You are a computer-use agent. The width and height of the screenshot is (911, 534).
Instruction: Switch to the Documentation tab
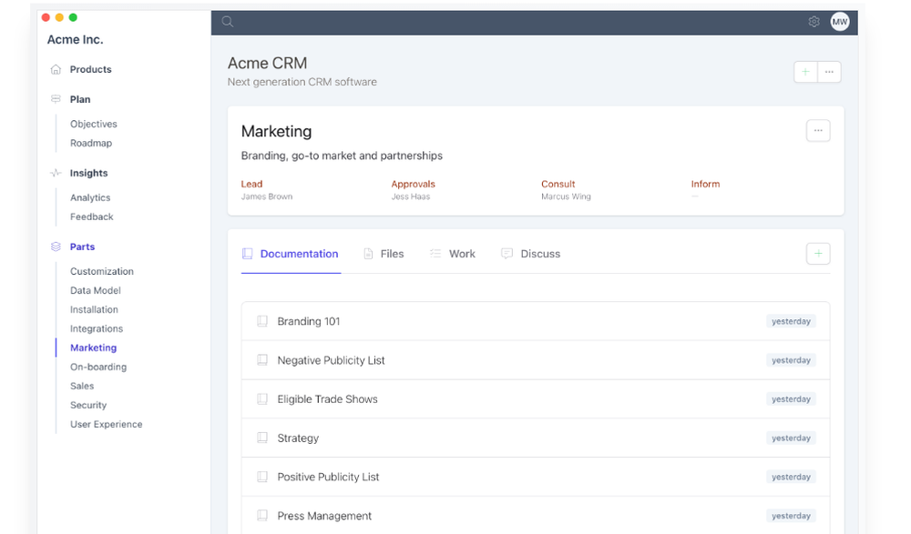(x=292, y=254)
